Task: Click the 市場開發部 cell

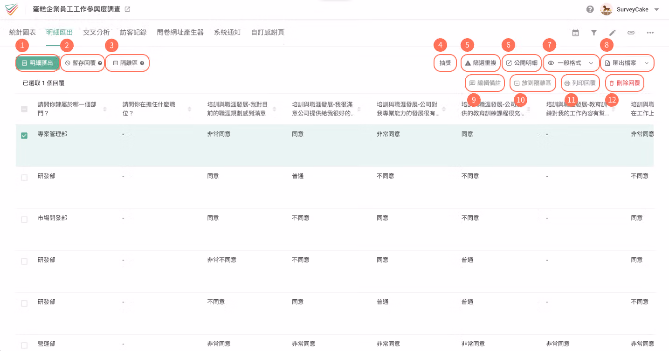Action: coord(52,218)
